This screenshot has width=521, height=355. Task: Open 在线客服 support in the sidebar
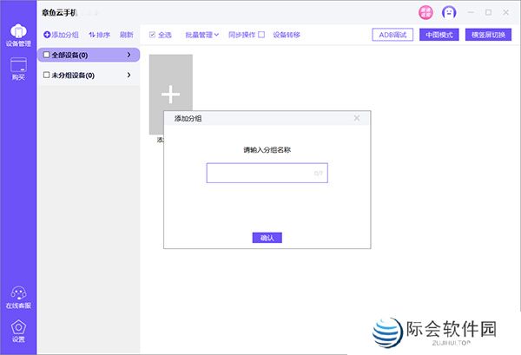[18, 298]
